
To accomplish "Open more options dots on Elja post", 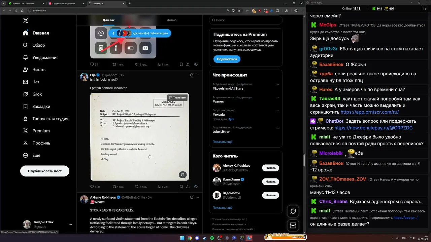I will 197,75.
